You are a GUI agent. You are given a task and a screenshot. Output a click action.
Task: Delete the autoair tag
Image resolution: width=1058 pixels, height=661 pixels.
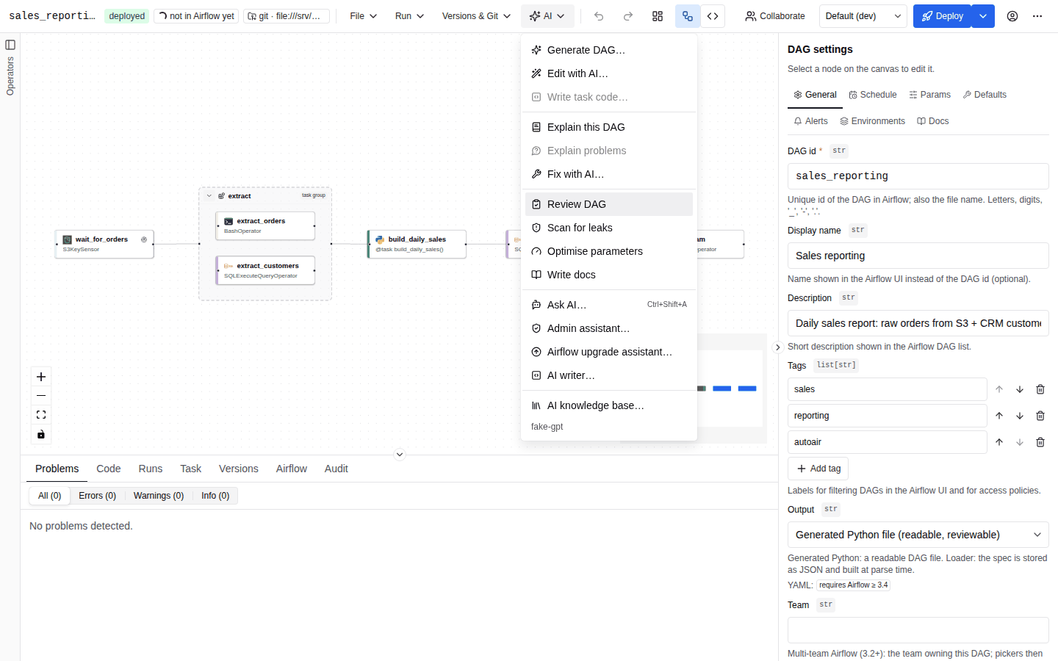coord(1040,442)
